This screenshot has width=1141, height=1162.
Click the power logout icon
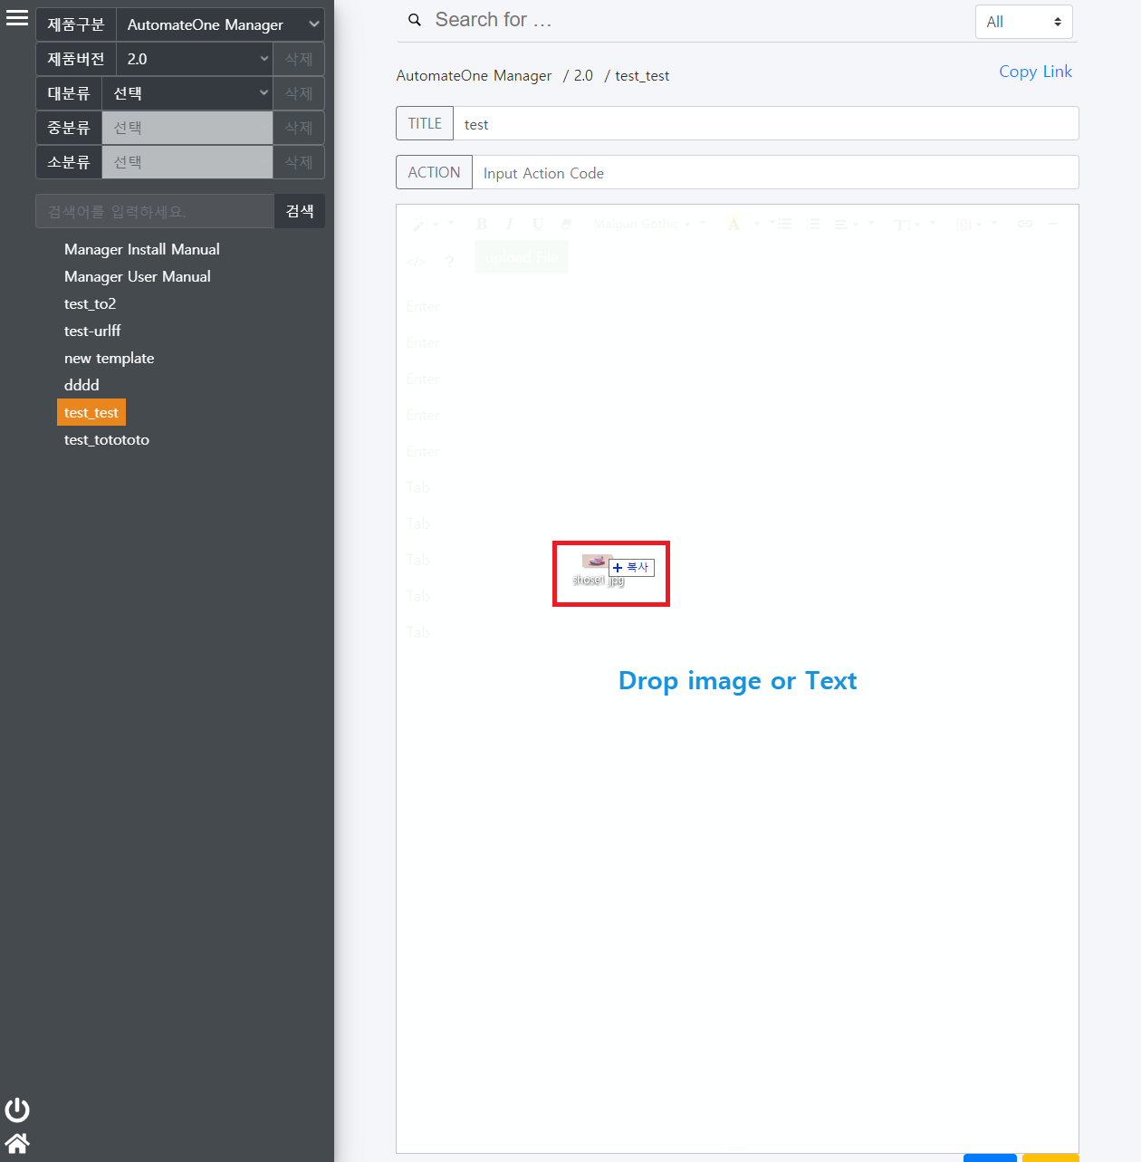coord(17,1109)
